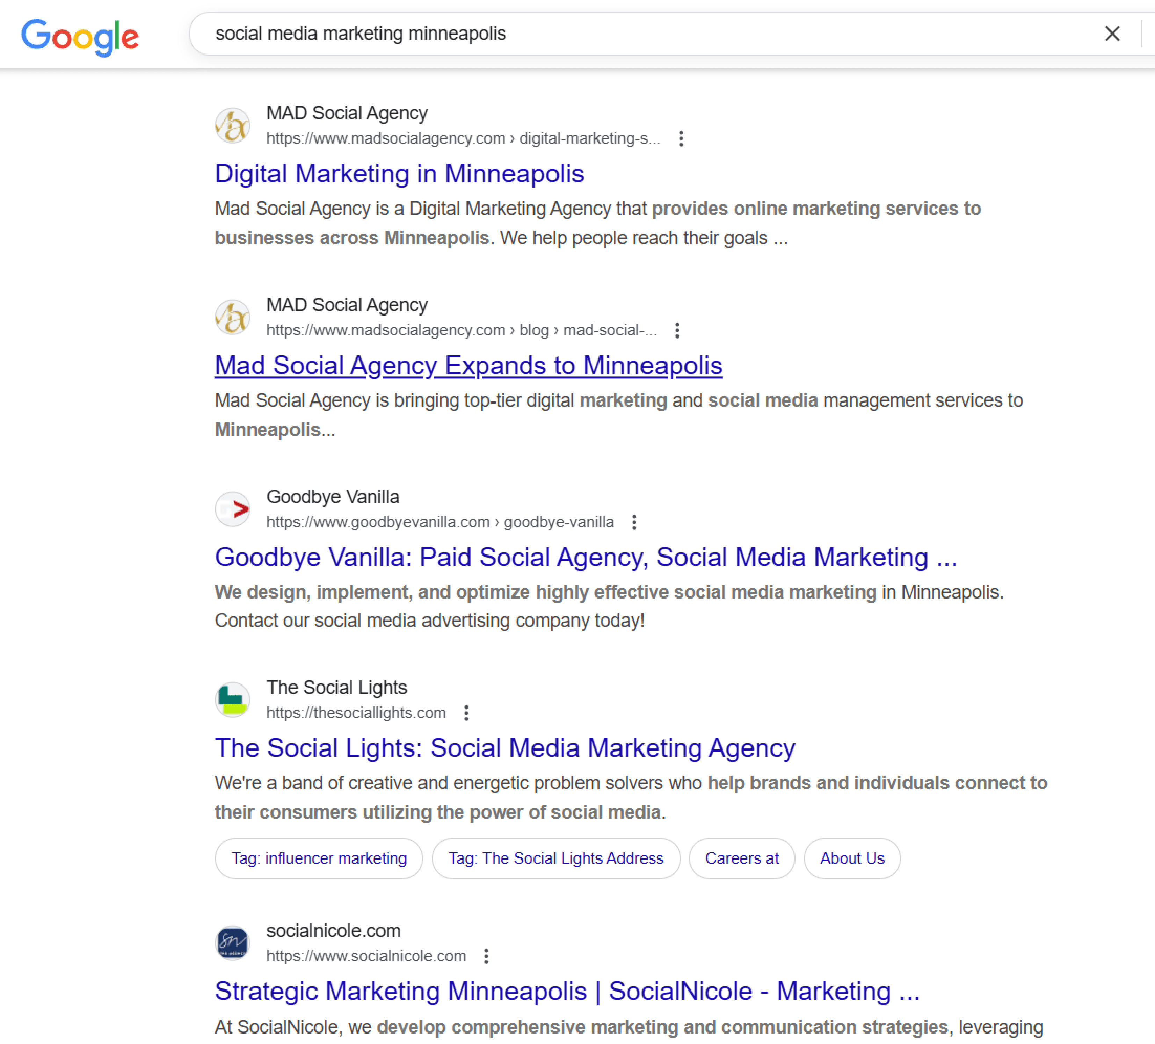The image size is (1155, 1044).
Task: Click the socialnicole.com dark blue favicon
Action: [x=233, y=943]
